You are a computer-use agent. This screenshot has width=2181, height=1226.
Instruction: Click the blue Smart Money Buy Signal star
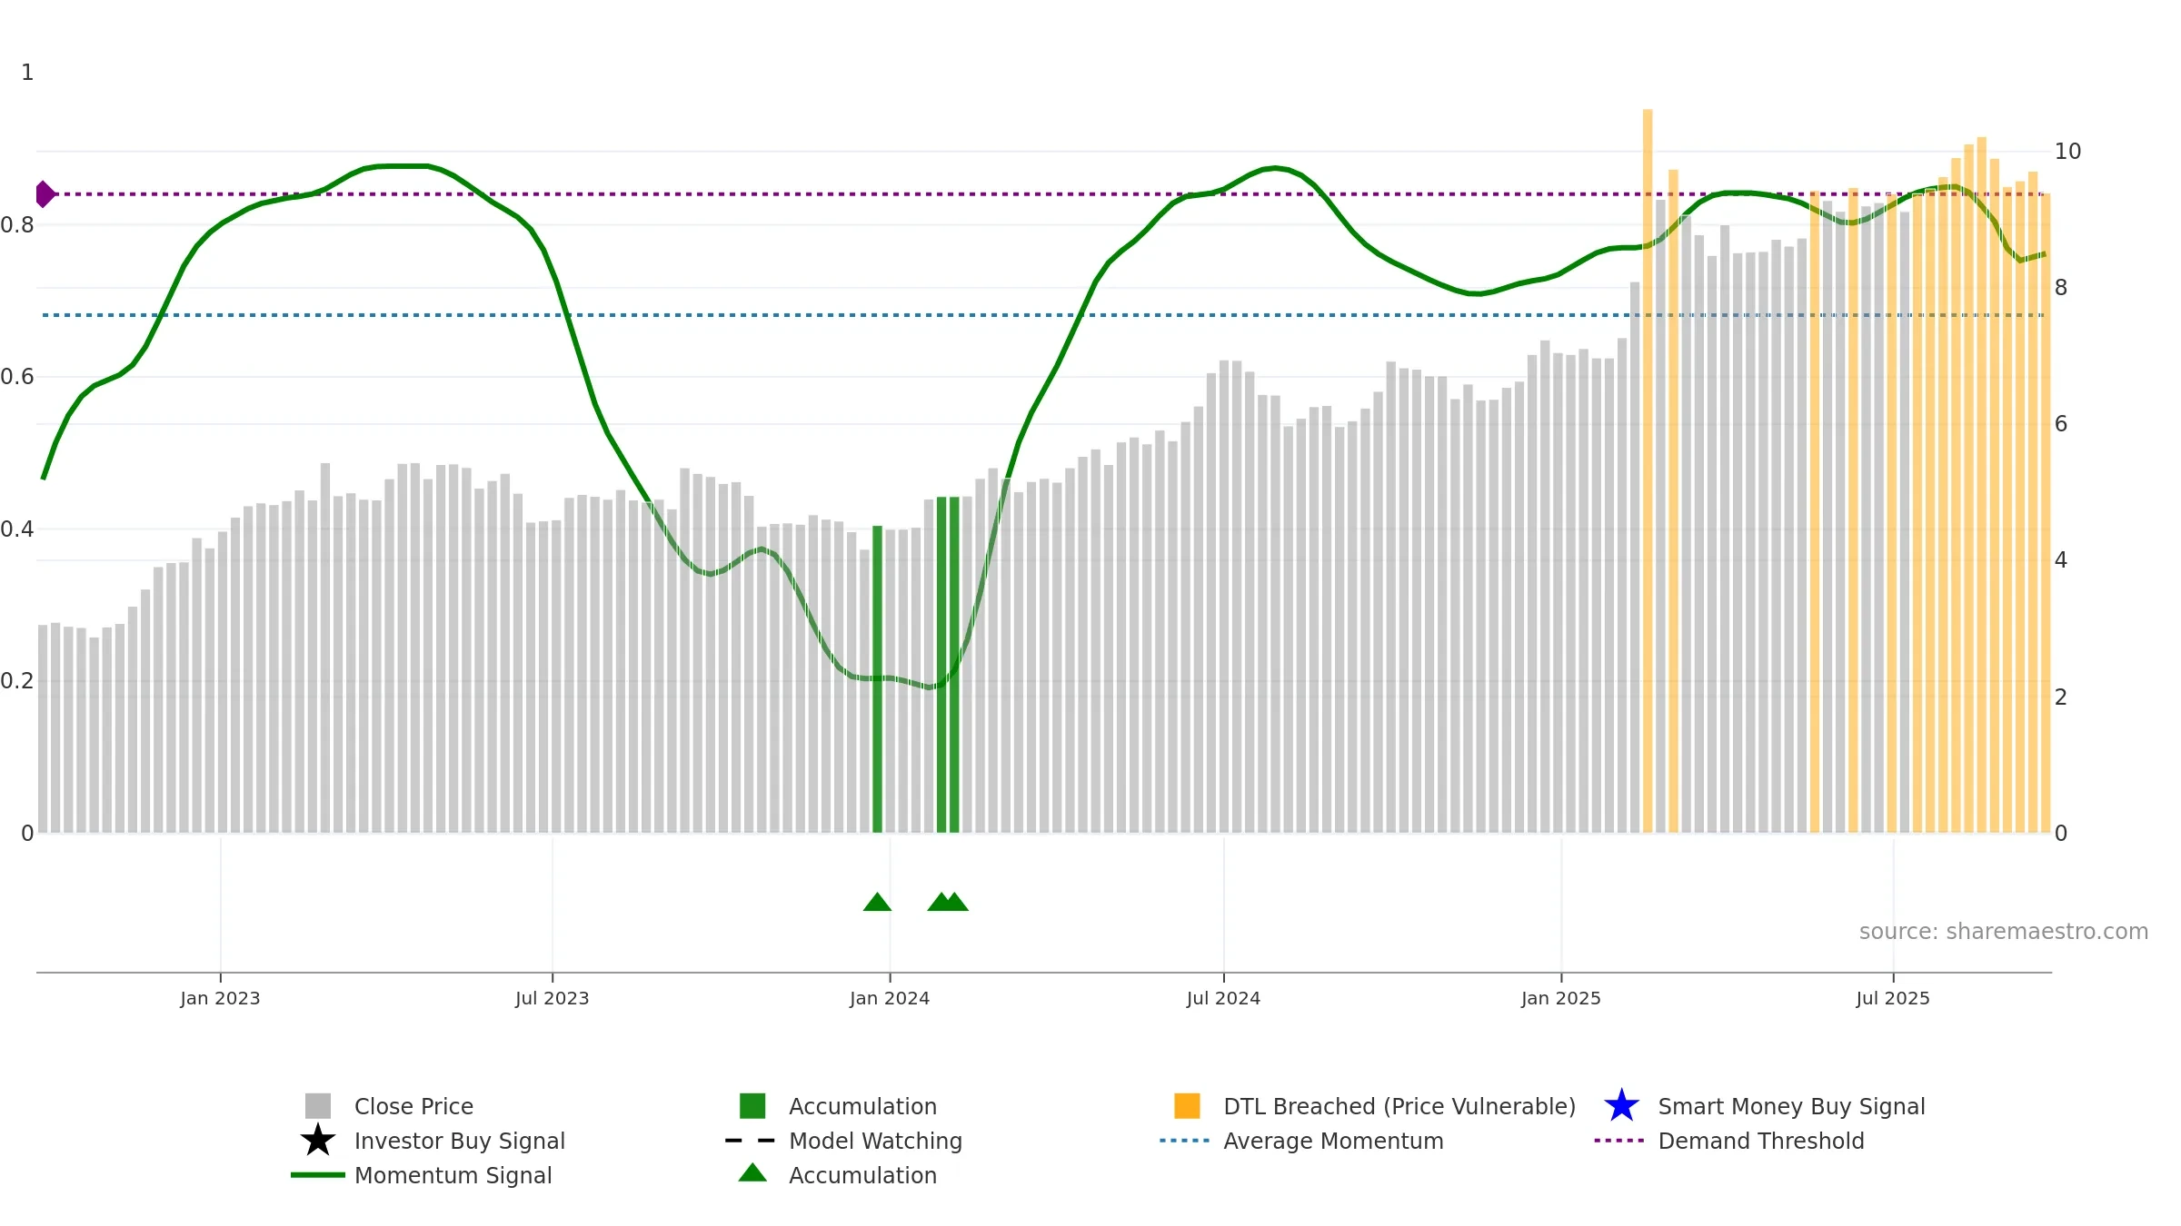pyautogui.click(x=1621, y=1105)
